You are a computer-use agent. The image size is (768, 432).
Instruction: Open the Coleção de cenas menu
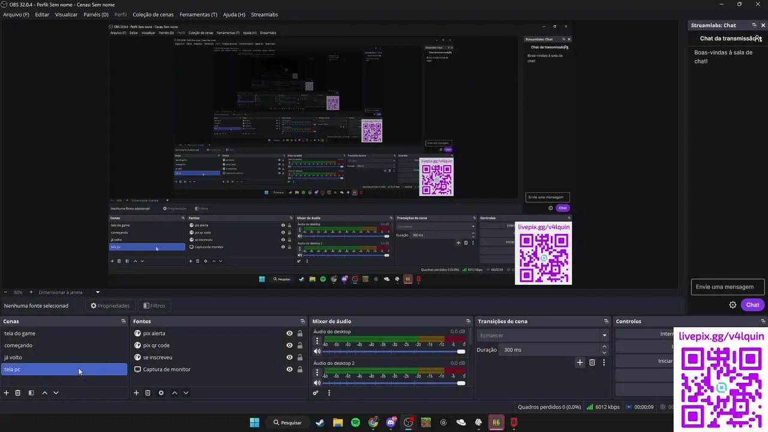(153, 14)
